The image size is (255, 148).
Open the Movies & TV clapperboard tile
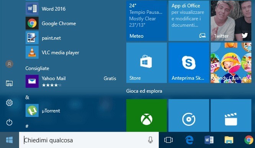coord(231,116)
